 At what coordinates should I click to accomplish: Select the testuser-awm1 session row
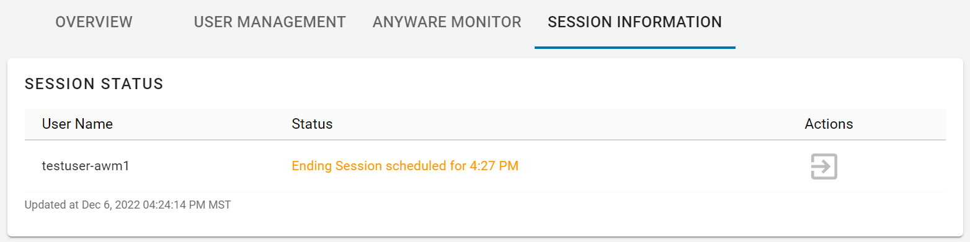[x=485, y=166]
